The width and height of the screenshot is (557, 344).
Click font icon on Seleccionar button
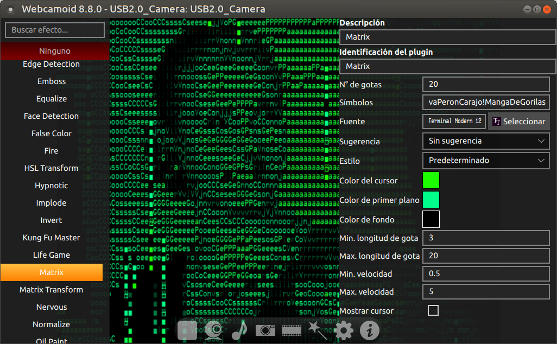[497, 122]
